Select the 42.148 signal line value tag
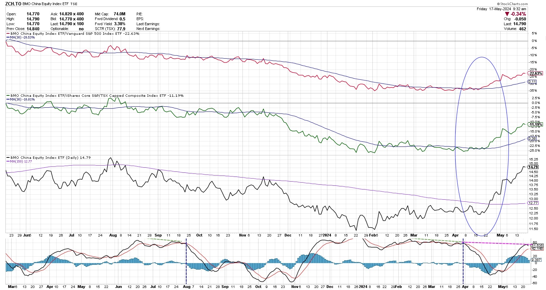546x290 pixels. (537, 249)
